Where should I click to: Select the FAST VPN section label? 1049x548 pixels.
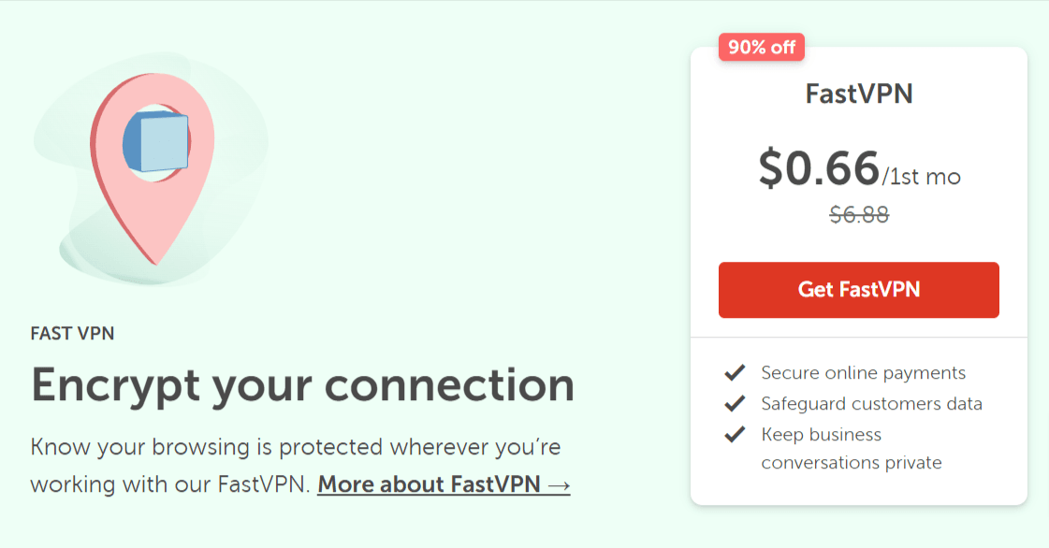[x=72, y=333]
